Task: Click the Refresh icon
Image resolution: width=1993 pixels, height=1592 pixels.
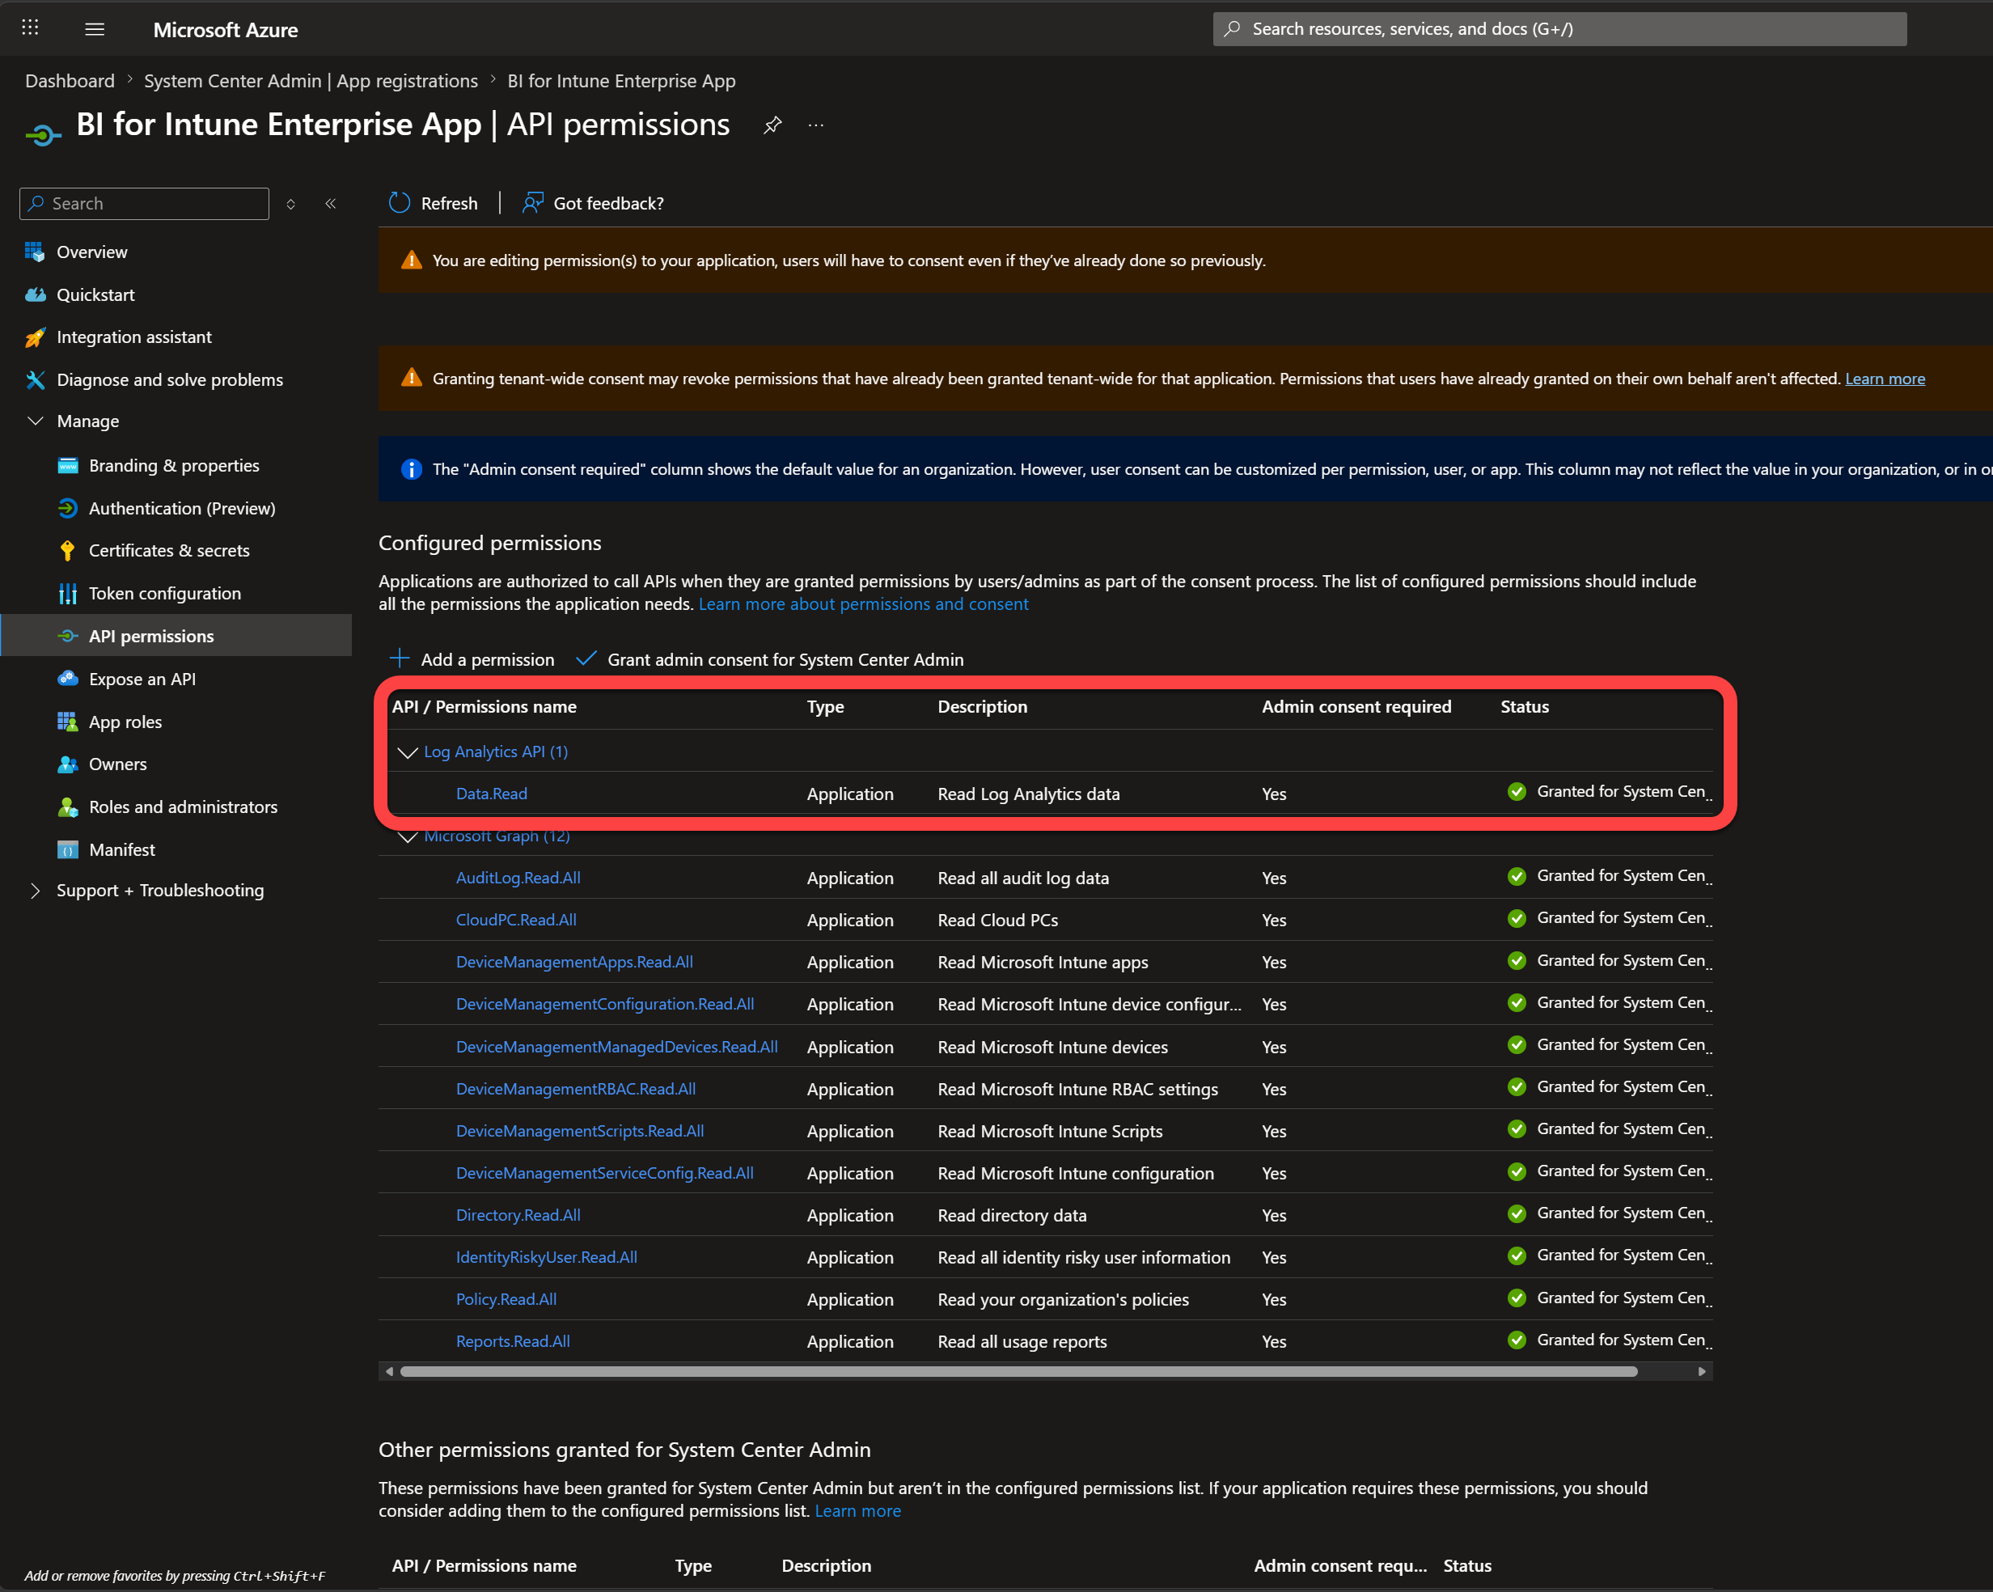Action: tap(400, 203)
